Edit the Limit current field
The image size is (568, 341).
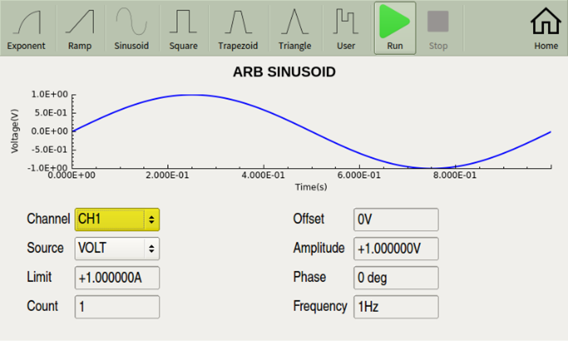[117, 278]
